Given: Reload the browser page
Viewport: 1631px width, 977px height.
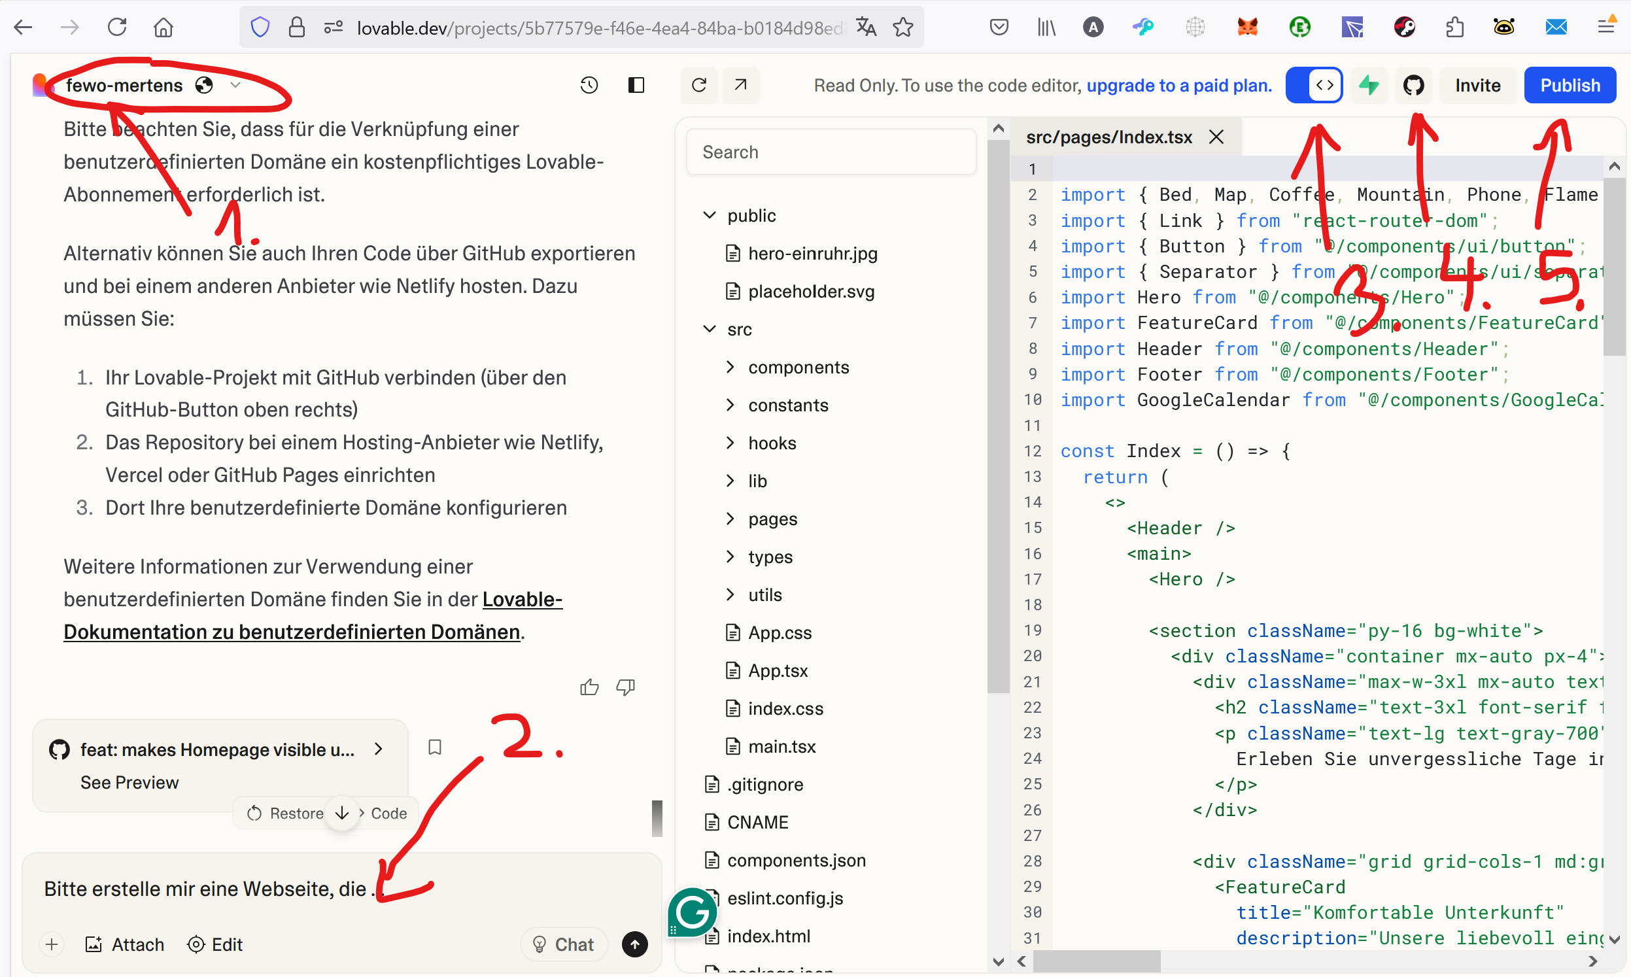Looking at the screenshot, I should (117, 27).
